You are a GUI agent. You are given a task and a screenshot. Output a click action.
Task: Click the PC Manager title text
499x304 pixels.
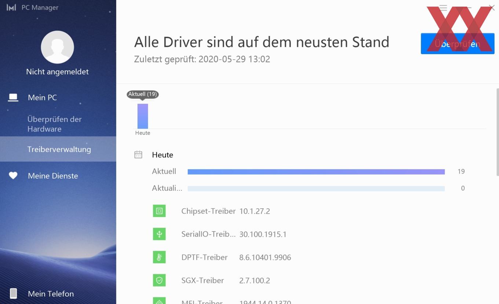pyautogui.click(x=40, y=7)
